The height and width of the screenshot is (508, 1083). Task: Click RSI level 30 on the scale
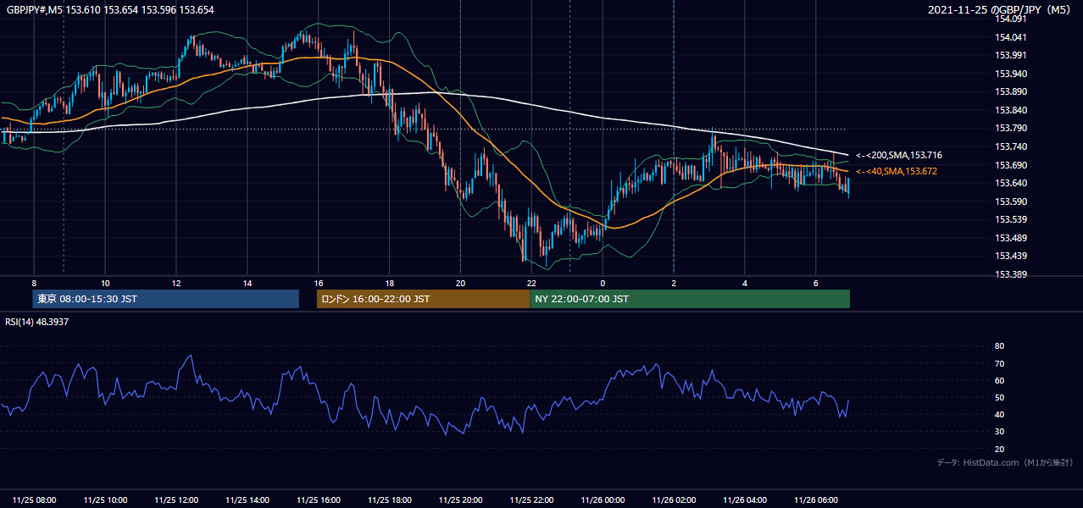[1000, 432]
